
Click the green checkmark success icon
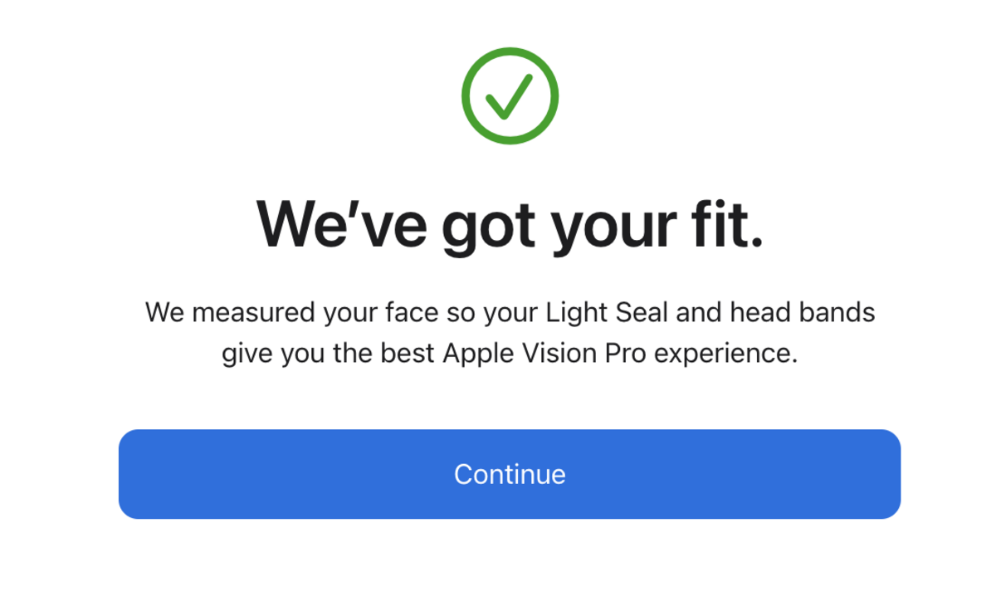pos(510,96)
